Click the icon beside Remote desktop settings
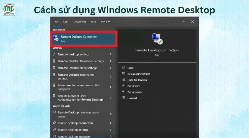 54,54
